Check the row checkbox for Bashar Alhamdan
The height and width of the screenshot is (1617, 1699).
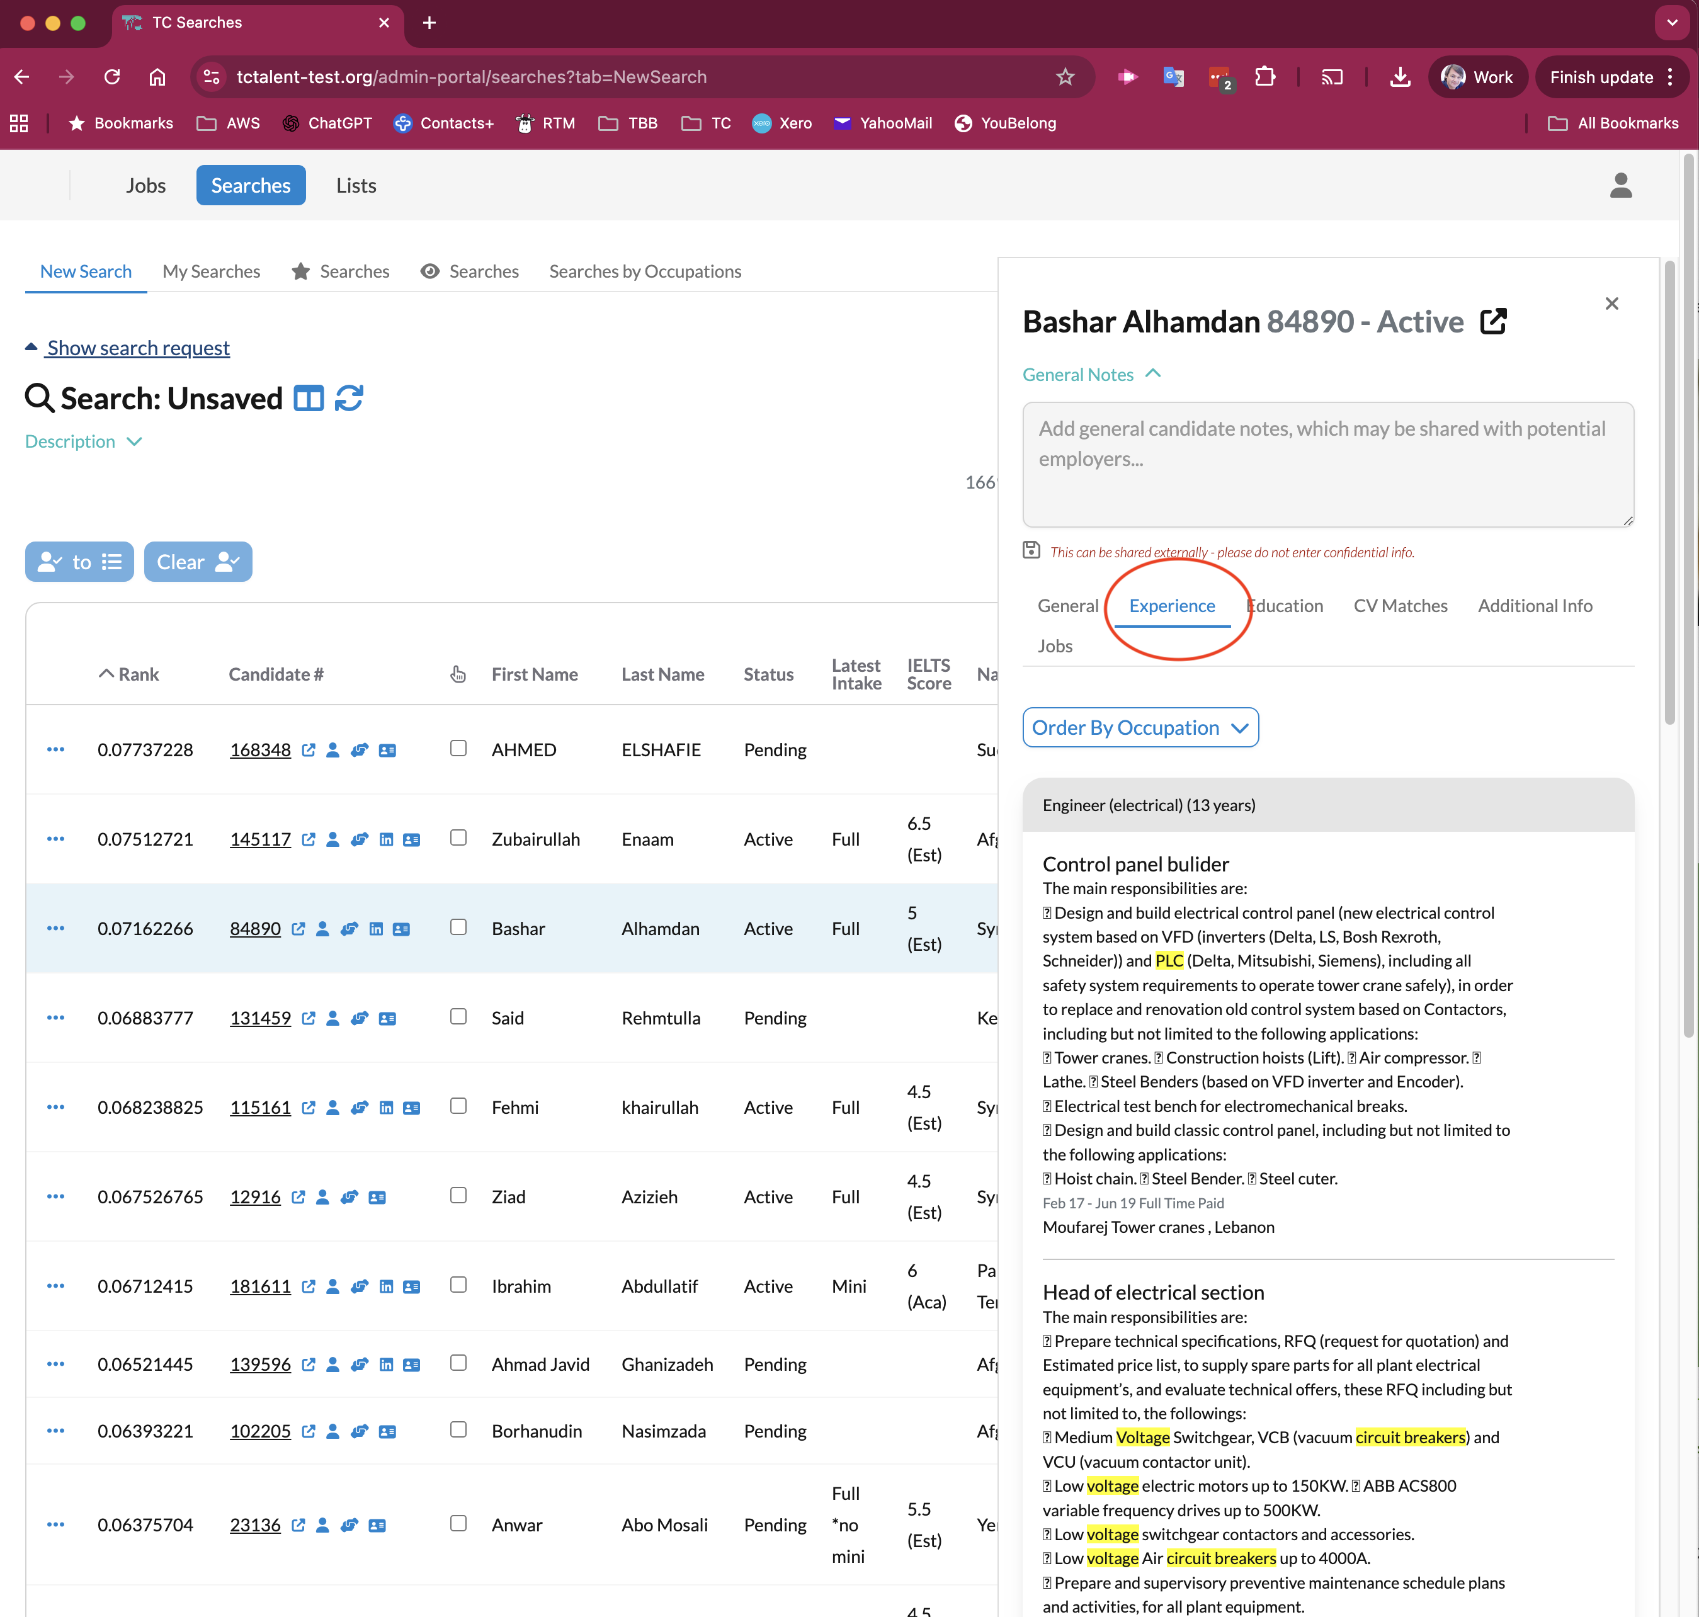click(x=458, y=927)
